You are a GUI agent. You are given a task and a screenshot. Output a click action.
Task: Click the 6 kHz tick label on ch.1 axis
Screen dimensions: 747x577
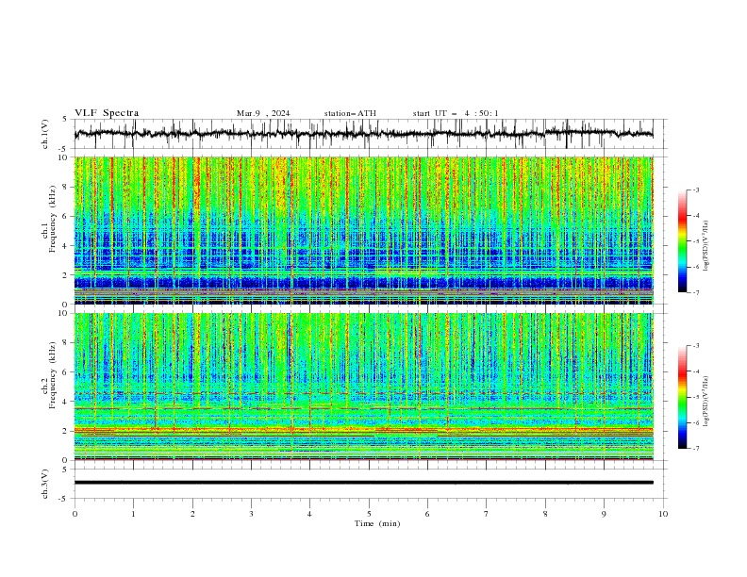coord(66,216)
